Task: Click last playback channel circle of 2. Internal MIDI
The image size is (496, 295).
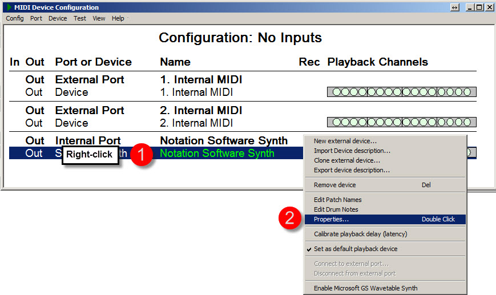Action: (467, 122)
